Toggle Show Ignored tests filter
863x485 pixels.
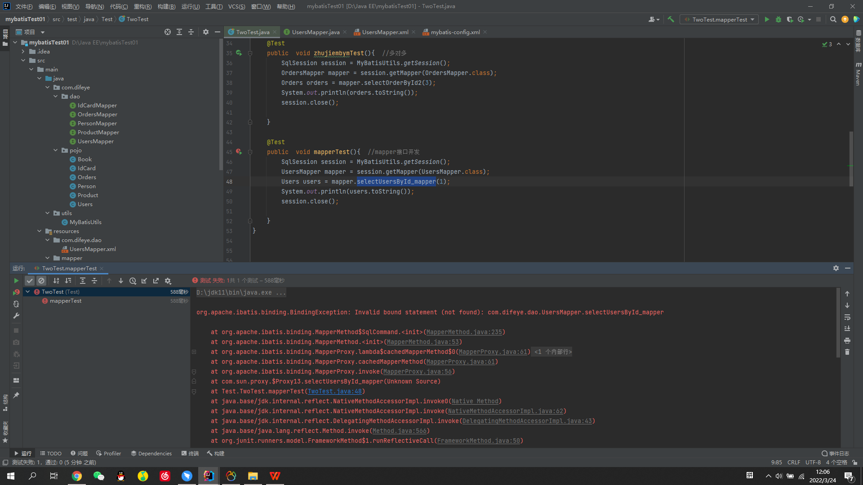click(41, 280)
